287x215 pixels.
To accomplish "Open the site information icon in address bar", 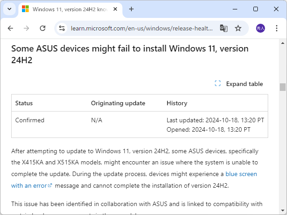I will [62, 28].
